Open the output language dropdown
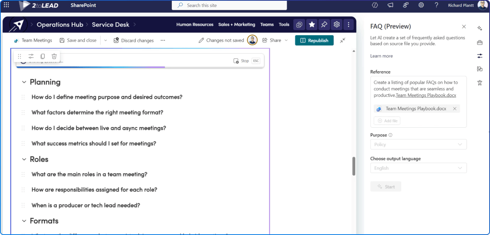Viewport: 490px width, 235px height. (x=418, y=168)
